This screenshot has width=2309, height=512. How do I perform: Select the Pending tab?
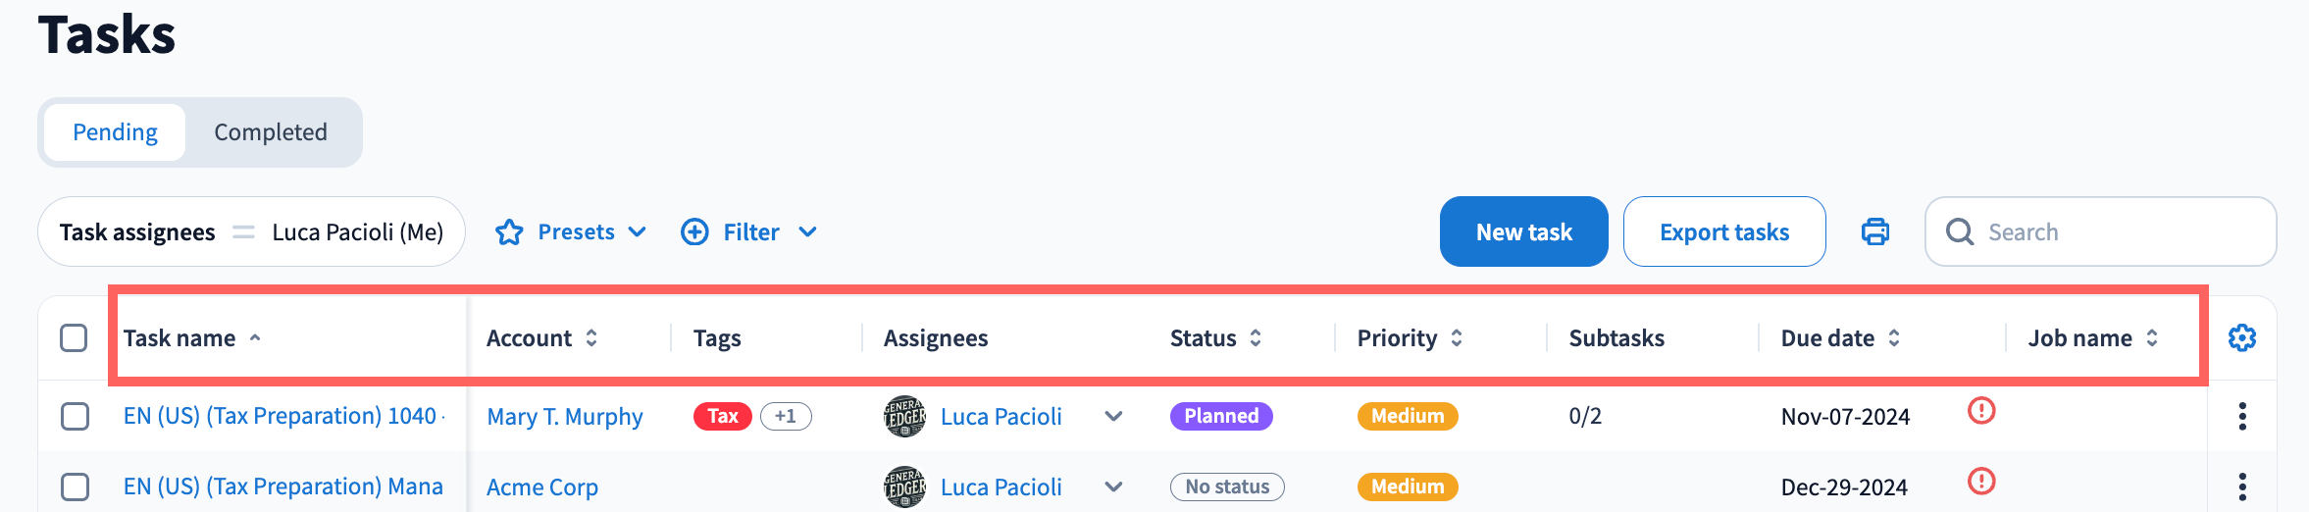coord(115,132)
